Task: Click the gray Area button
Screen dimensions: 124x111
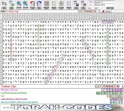Action: pyautogui.click(x=110, y=8)
